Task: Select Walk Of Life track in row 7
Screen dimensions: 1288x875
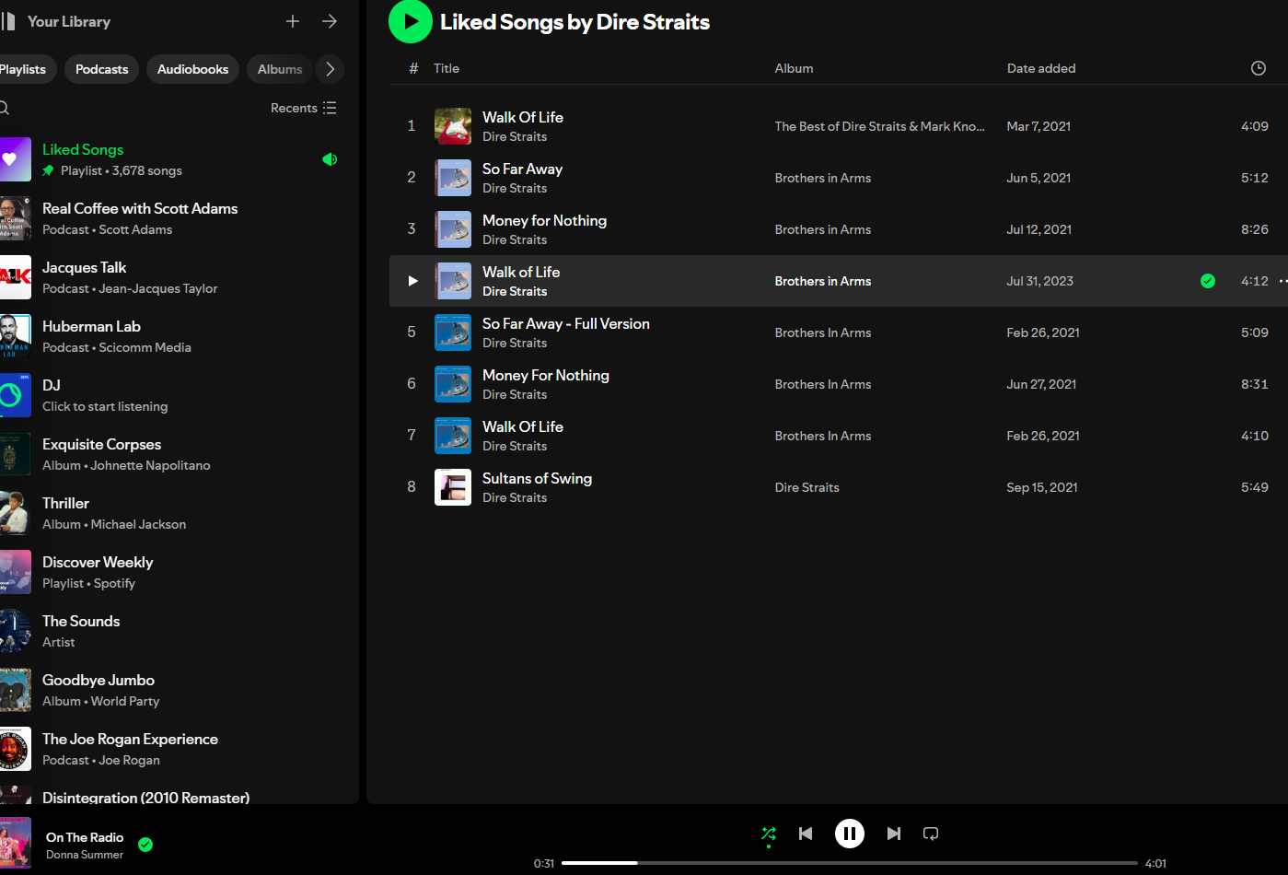Action: click(x=523, y=426)
